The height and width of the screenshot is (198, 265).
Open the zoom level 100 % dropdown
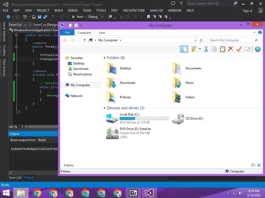(22, 127)
